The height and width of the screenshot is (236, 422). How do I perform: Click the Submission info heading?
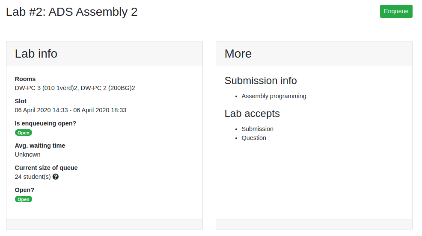(x=261, y=81)
